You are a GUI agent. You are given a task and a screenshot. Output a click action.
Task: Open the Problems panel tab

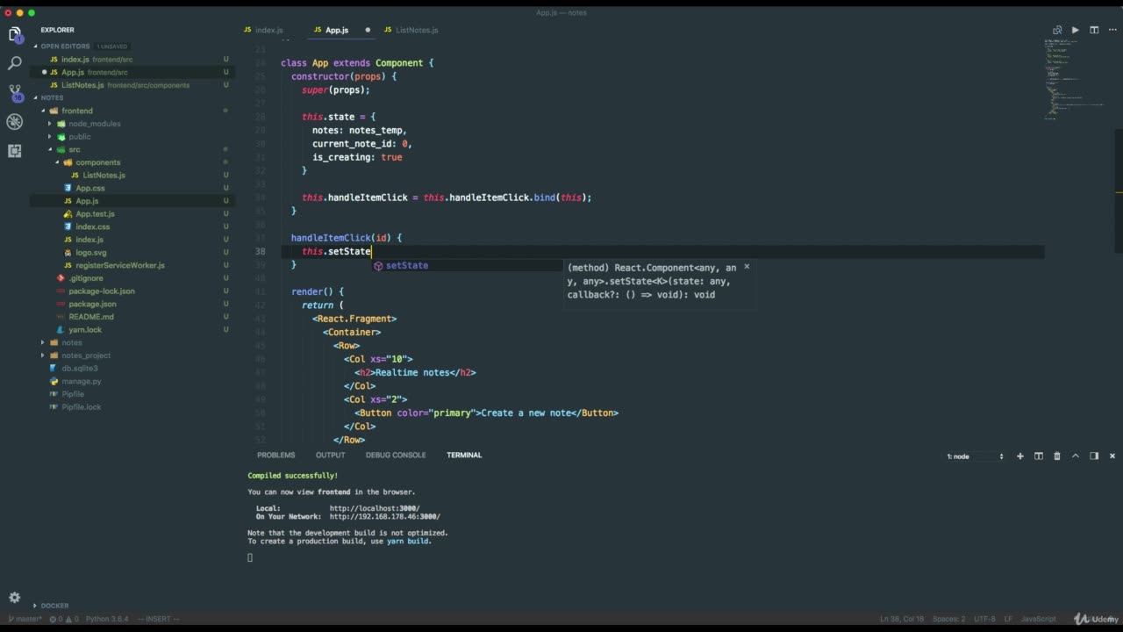pyautogui.click(x=276, y=455)
